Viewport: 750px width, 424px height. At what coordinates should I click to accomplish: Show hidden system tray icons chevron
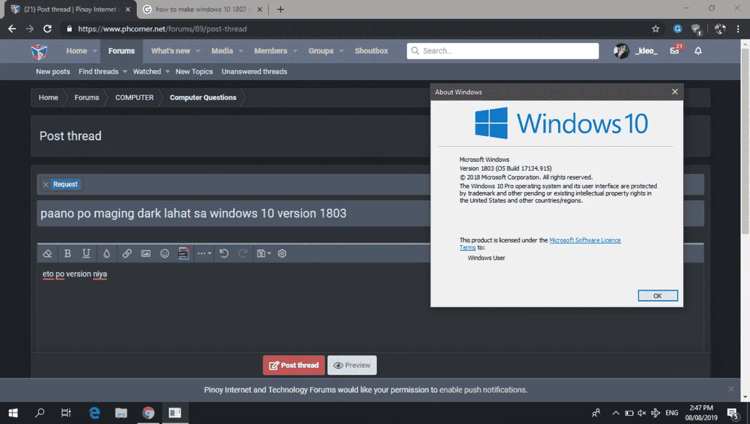point(616,413)
